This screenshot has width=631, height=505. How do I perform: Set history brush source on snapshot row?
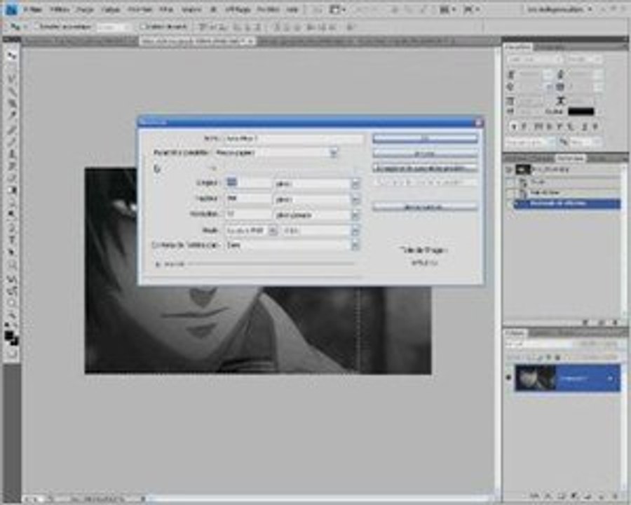click(x=510, y=170)
